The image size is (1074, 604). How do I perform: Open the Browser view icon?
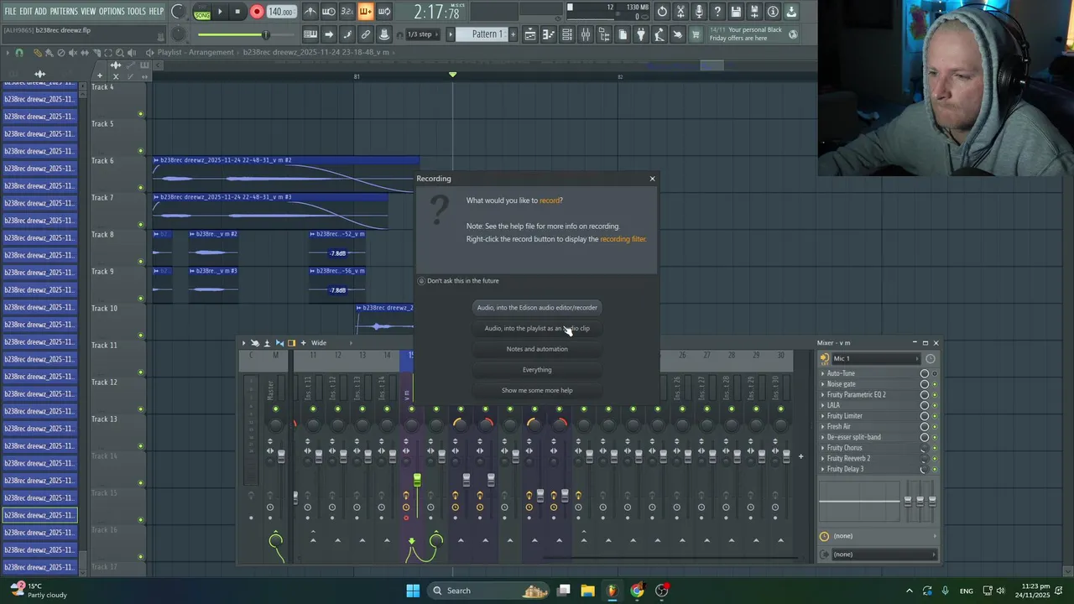[604, 34]
